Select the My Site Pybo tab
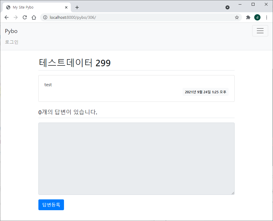The image size is (273, 221). 37,7
